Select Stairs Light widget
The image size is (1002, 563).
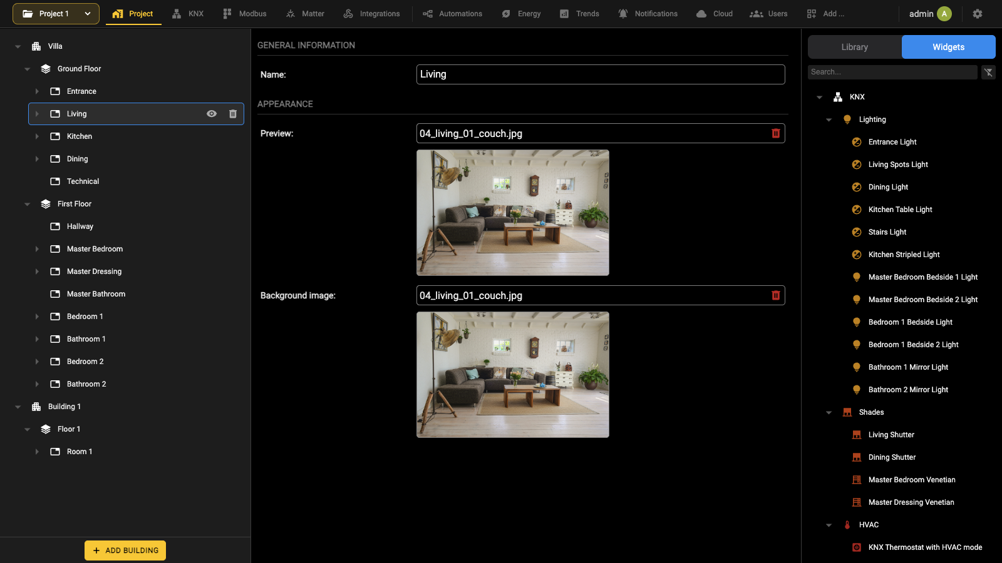[887, 232]
